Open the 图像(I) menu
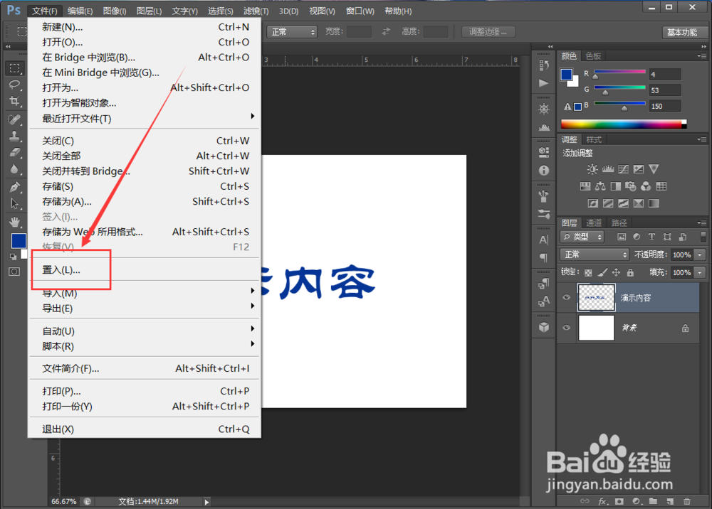The width and height of the screenshot is (712, 509). [115, 11]
